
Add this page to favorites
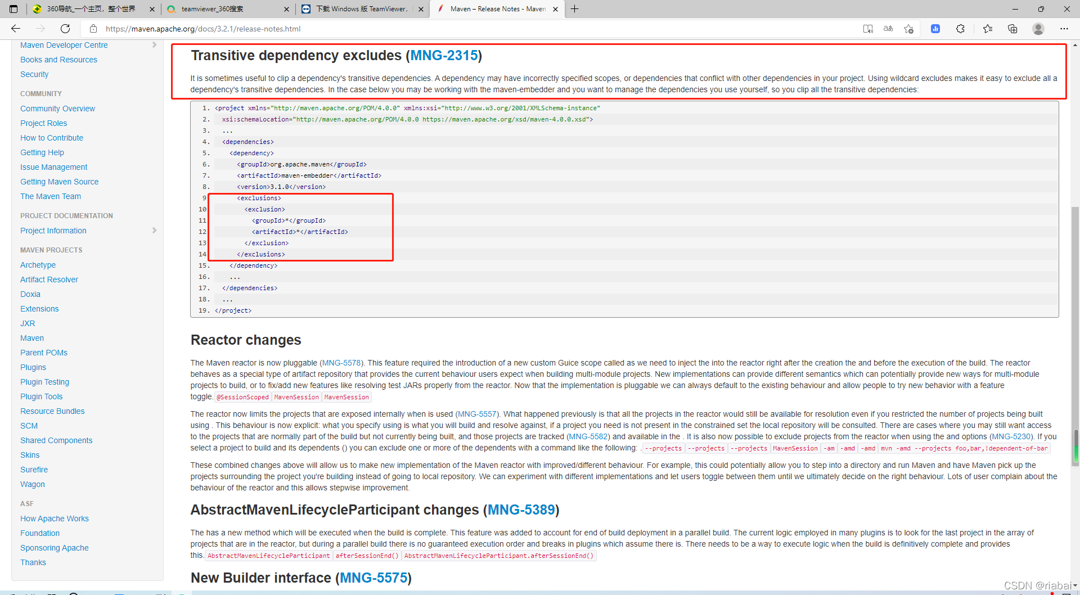pos(908,29)
